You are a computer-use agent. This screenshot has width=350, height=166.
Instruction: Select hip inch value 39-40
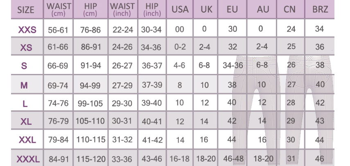pyautogui.click(x=151, y=103)
